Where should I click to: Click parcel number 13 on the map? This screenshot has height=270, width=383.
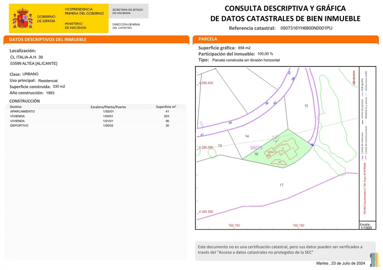(x=220, y=146)
